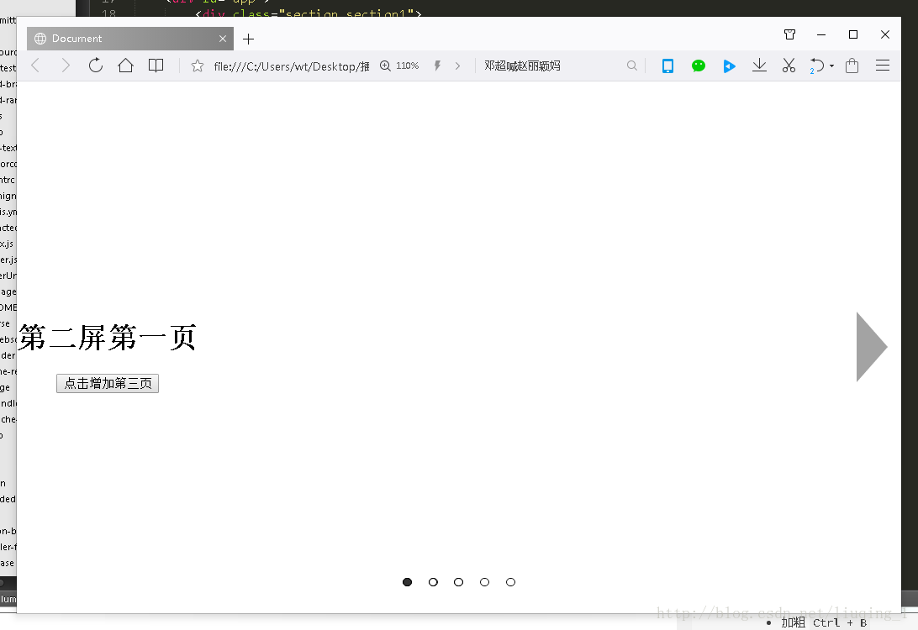Minimize the browser window
Viewport: 918px width, 630px height.
[x=821, y=34]
